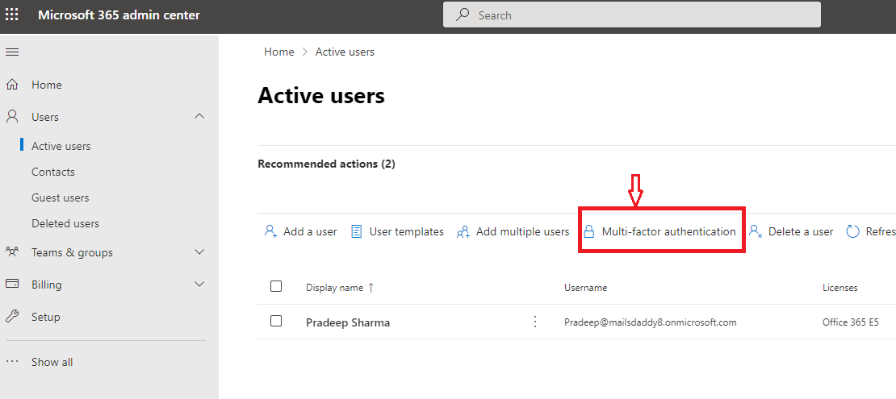Image resolution: width=896 pixels, height=399 pixels.
Task: Click the Setup wrench icon
Action: tap(12, 316)
